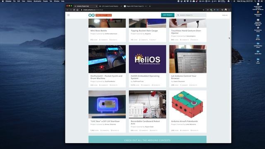
Task: Open the Chrome menu in the menu bar
Action: coord(8,1)
